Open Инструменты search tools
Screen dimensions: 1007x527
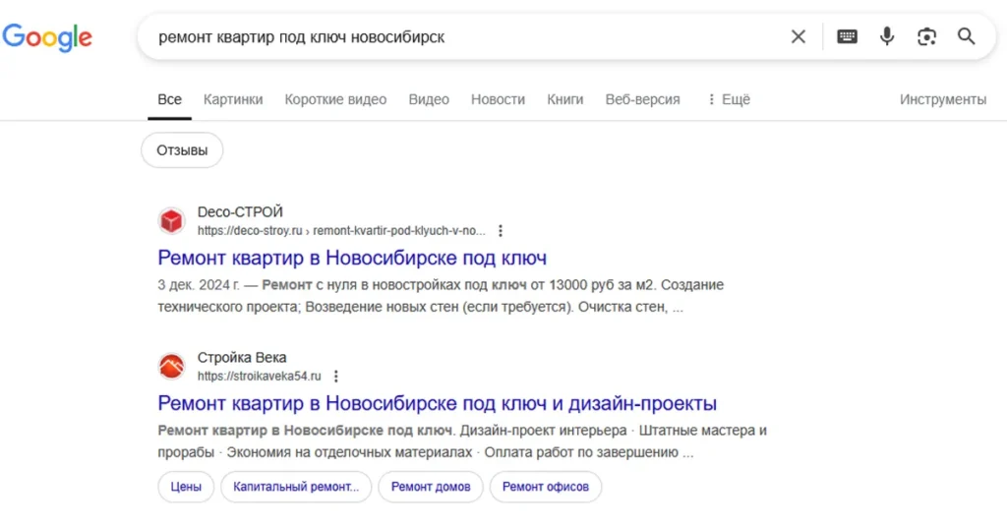pyautogui.click(x=943, y=99)
